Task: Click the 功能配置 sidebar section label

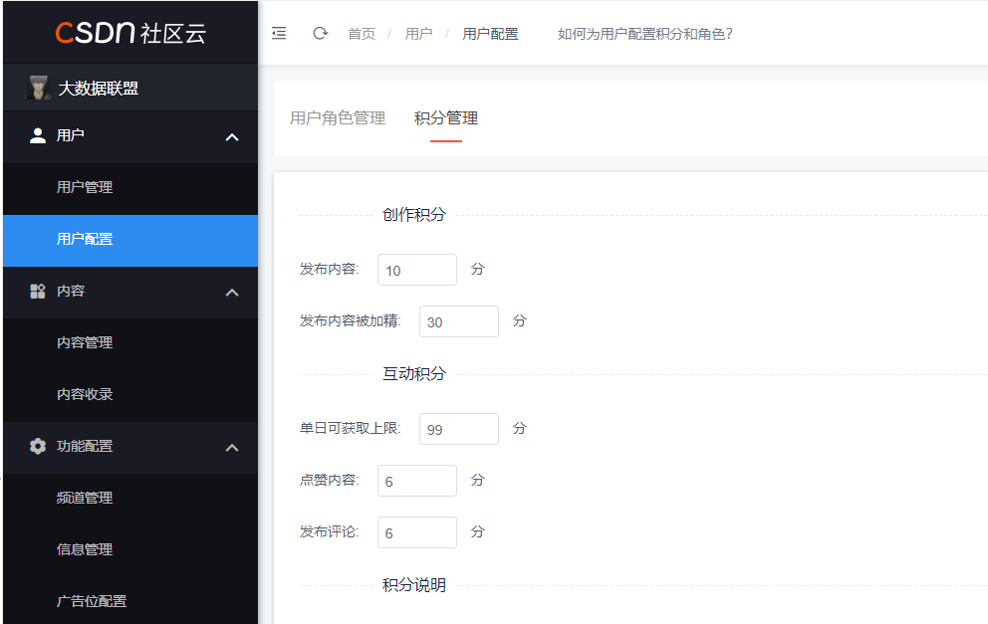Action: (85, 447)
